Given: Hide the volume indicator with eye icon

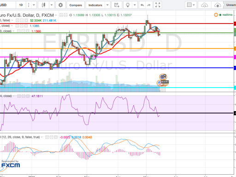Looking at the screenshot, I should [18, 20].
